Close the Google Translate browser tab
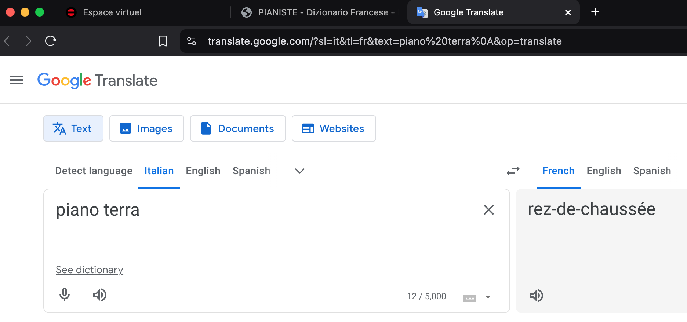Viewport: 687px width, 322px height. point(568,12)
